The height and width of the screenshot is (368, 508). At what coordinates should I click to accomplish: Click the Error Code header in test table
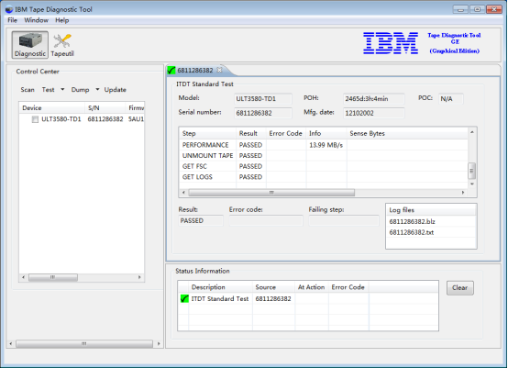pos(286,133)
